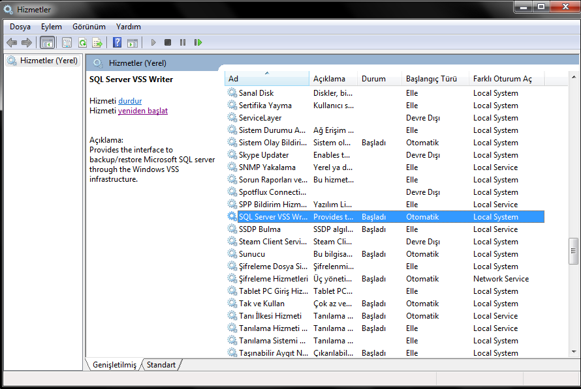
Task: Click the 'Yerel ya d...' description cell
Action: coord(333,167)
